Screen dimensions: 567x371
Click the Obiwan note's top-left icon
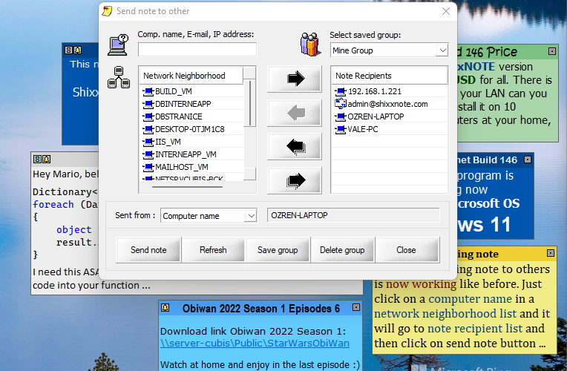(165, 308)
